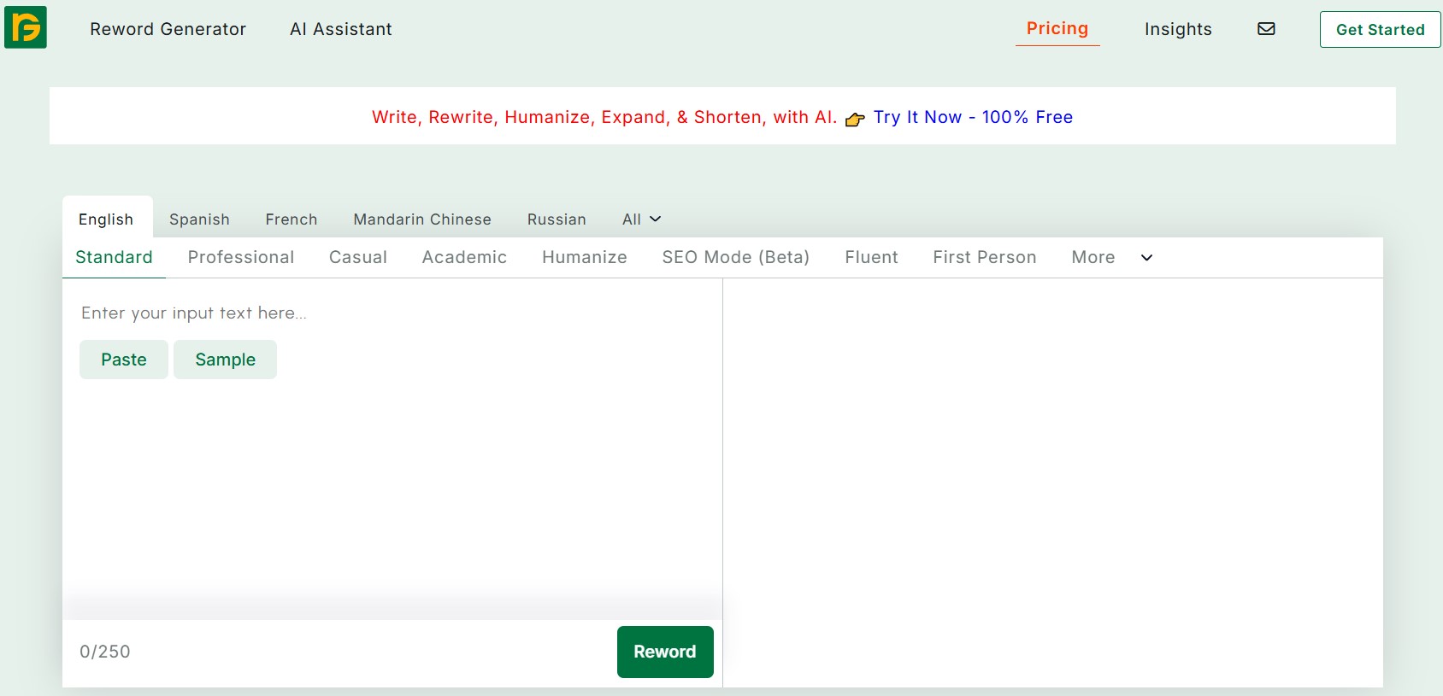Choose the Mandarin Chinese language tab
This screenshot has width=1443, height=696.
pos(422,219)
